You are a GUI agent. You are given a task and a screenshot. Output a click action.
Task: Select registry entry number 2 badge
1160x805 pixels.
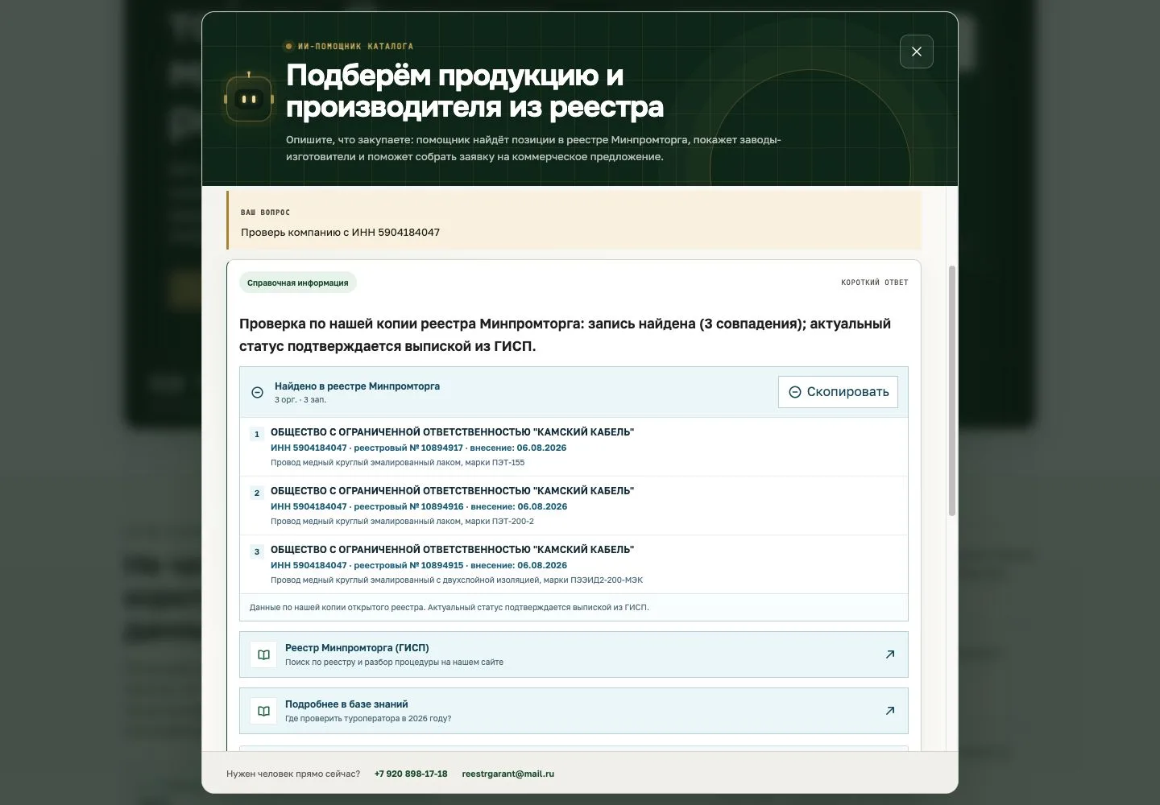257,493
